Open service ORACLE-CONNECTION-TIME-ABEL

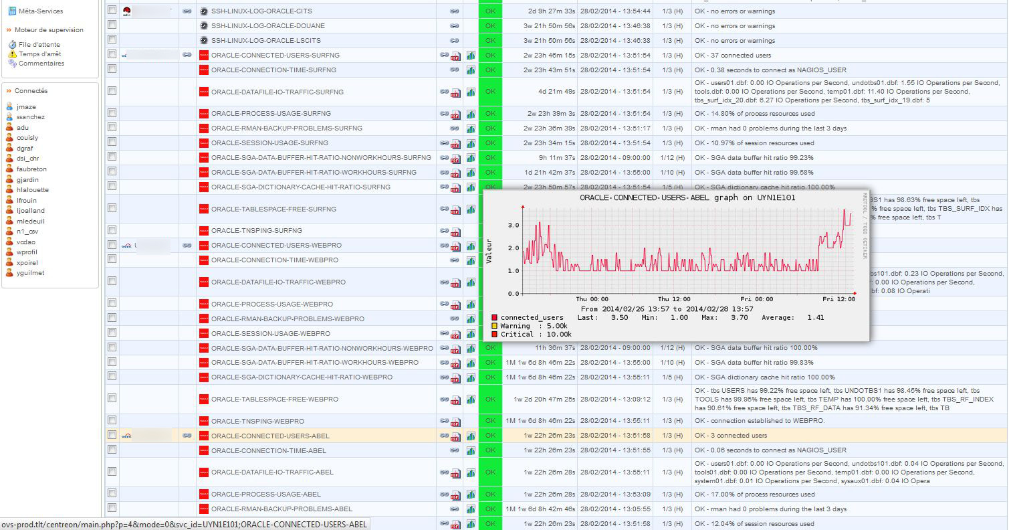coord(269,451)
